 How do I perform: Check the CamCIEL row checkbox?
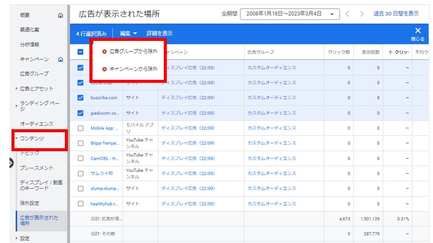pyautogui.click(x=80, y=158)
